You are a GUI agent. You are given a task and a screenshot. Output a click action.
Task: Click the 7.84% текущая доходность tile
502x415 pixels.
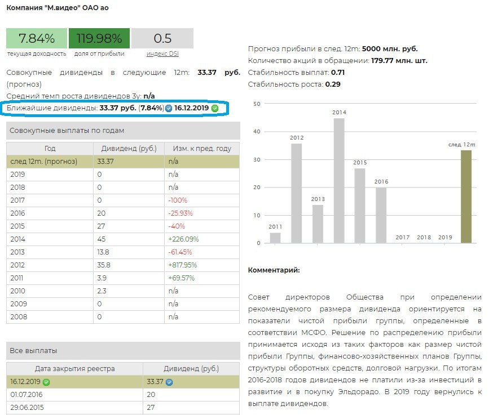pos(37,38)
